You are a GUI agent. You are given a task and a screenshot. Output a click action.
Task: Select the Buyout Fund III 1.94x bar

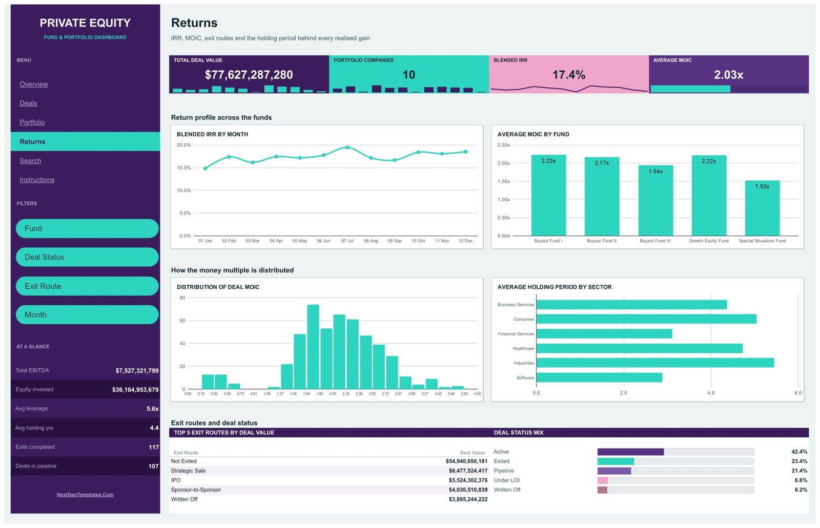pos(655,201)
